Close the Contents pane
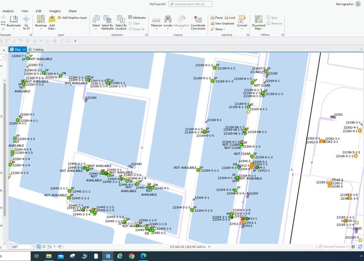364x261 pixels. click(4, 50)
